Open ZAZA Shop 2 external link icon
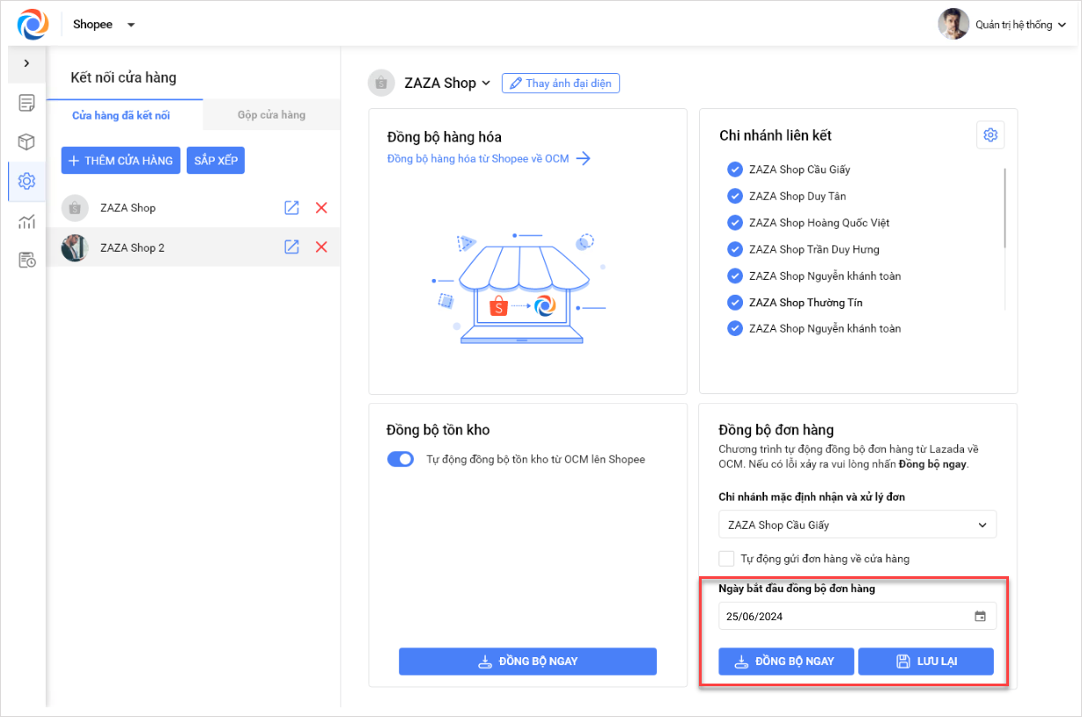Viewport: 1082px width, 717px height. [291, 247]
